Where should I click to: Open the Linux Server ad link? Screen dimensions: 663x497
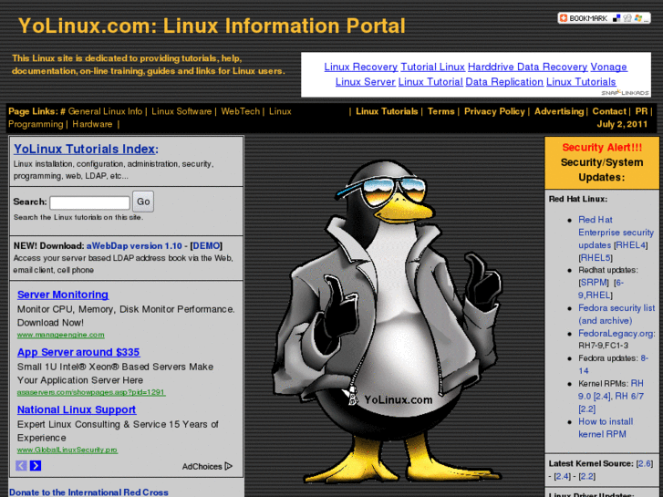(366, 82)
